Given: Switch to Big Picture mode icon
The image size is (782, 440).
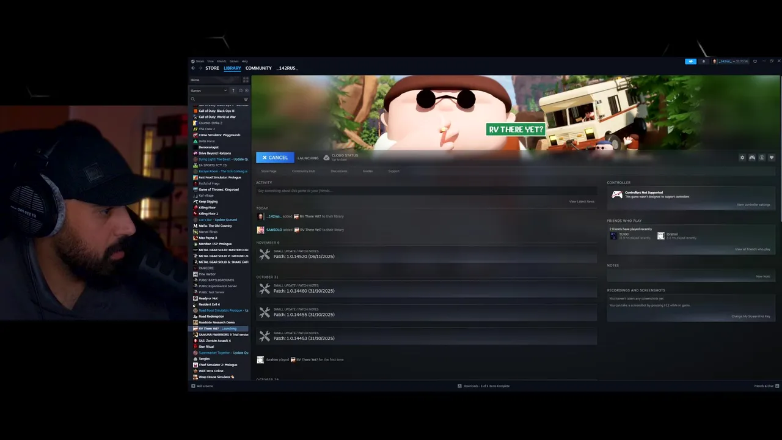Looking at the screenshot, I should [x=755, y=61].
